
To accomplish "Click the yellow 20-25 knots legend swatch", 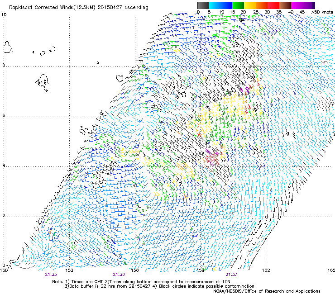I will 250,5.
